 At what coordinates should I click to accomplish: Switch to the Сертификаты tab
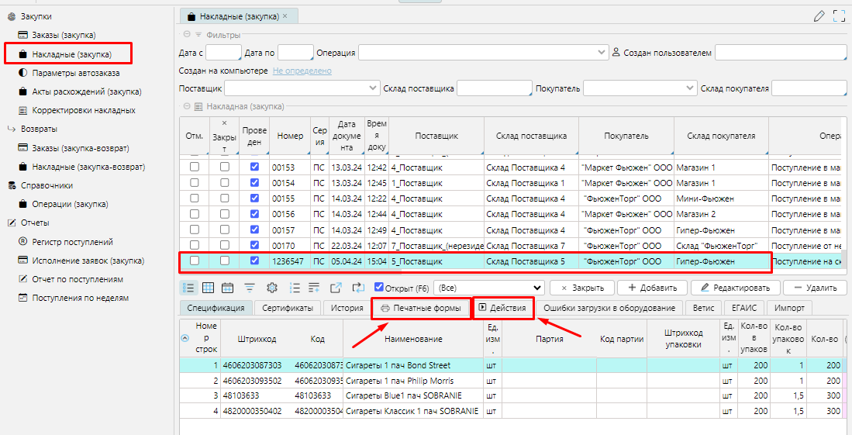pyautogui.click(x=287, y=308)
